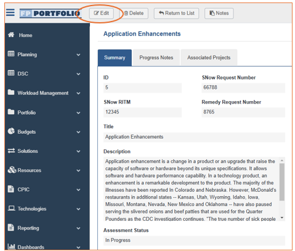Expand the Reporting menu chevron

coord(78,228)
